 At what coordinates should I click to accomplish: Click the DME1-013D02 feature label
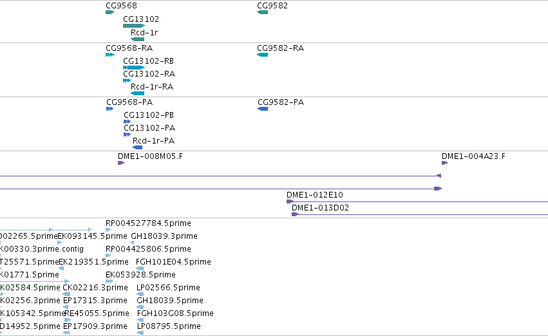click(320, 208)
